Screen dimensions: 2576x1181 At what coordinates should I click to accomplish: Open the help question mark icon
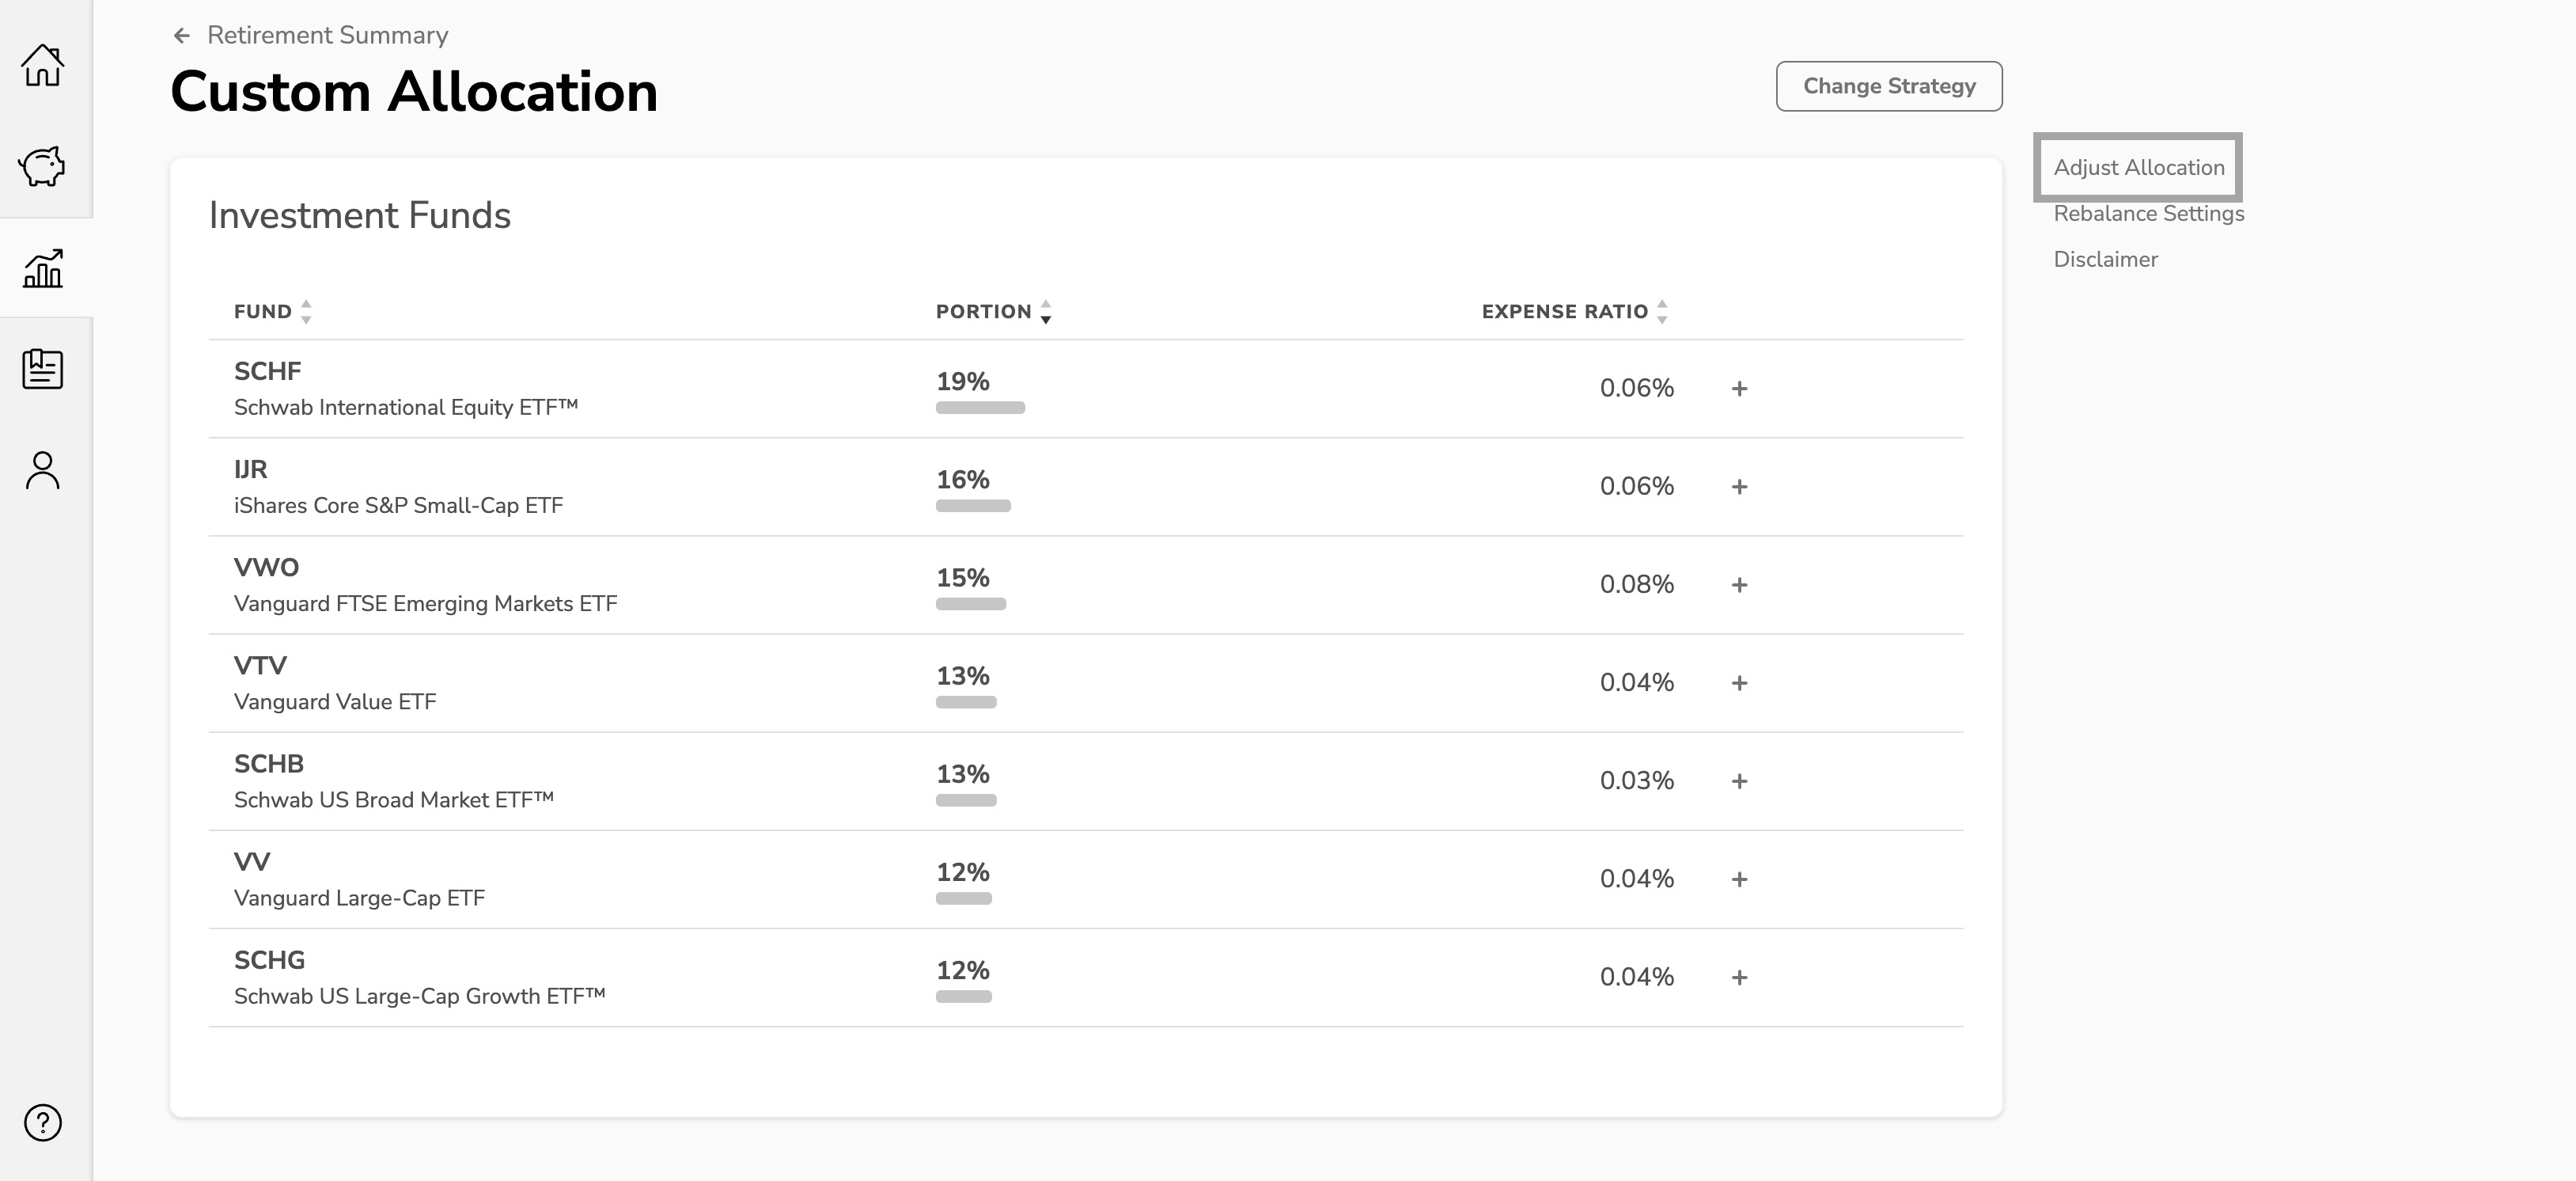pyautogui.click(x=43, y=1122)
